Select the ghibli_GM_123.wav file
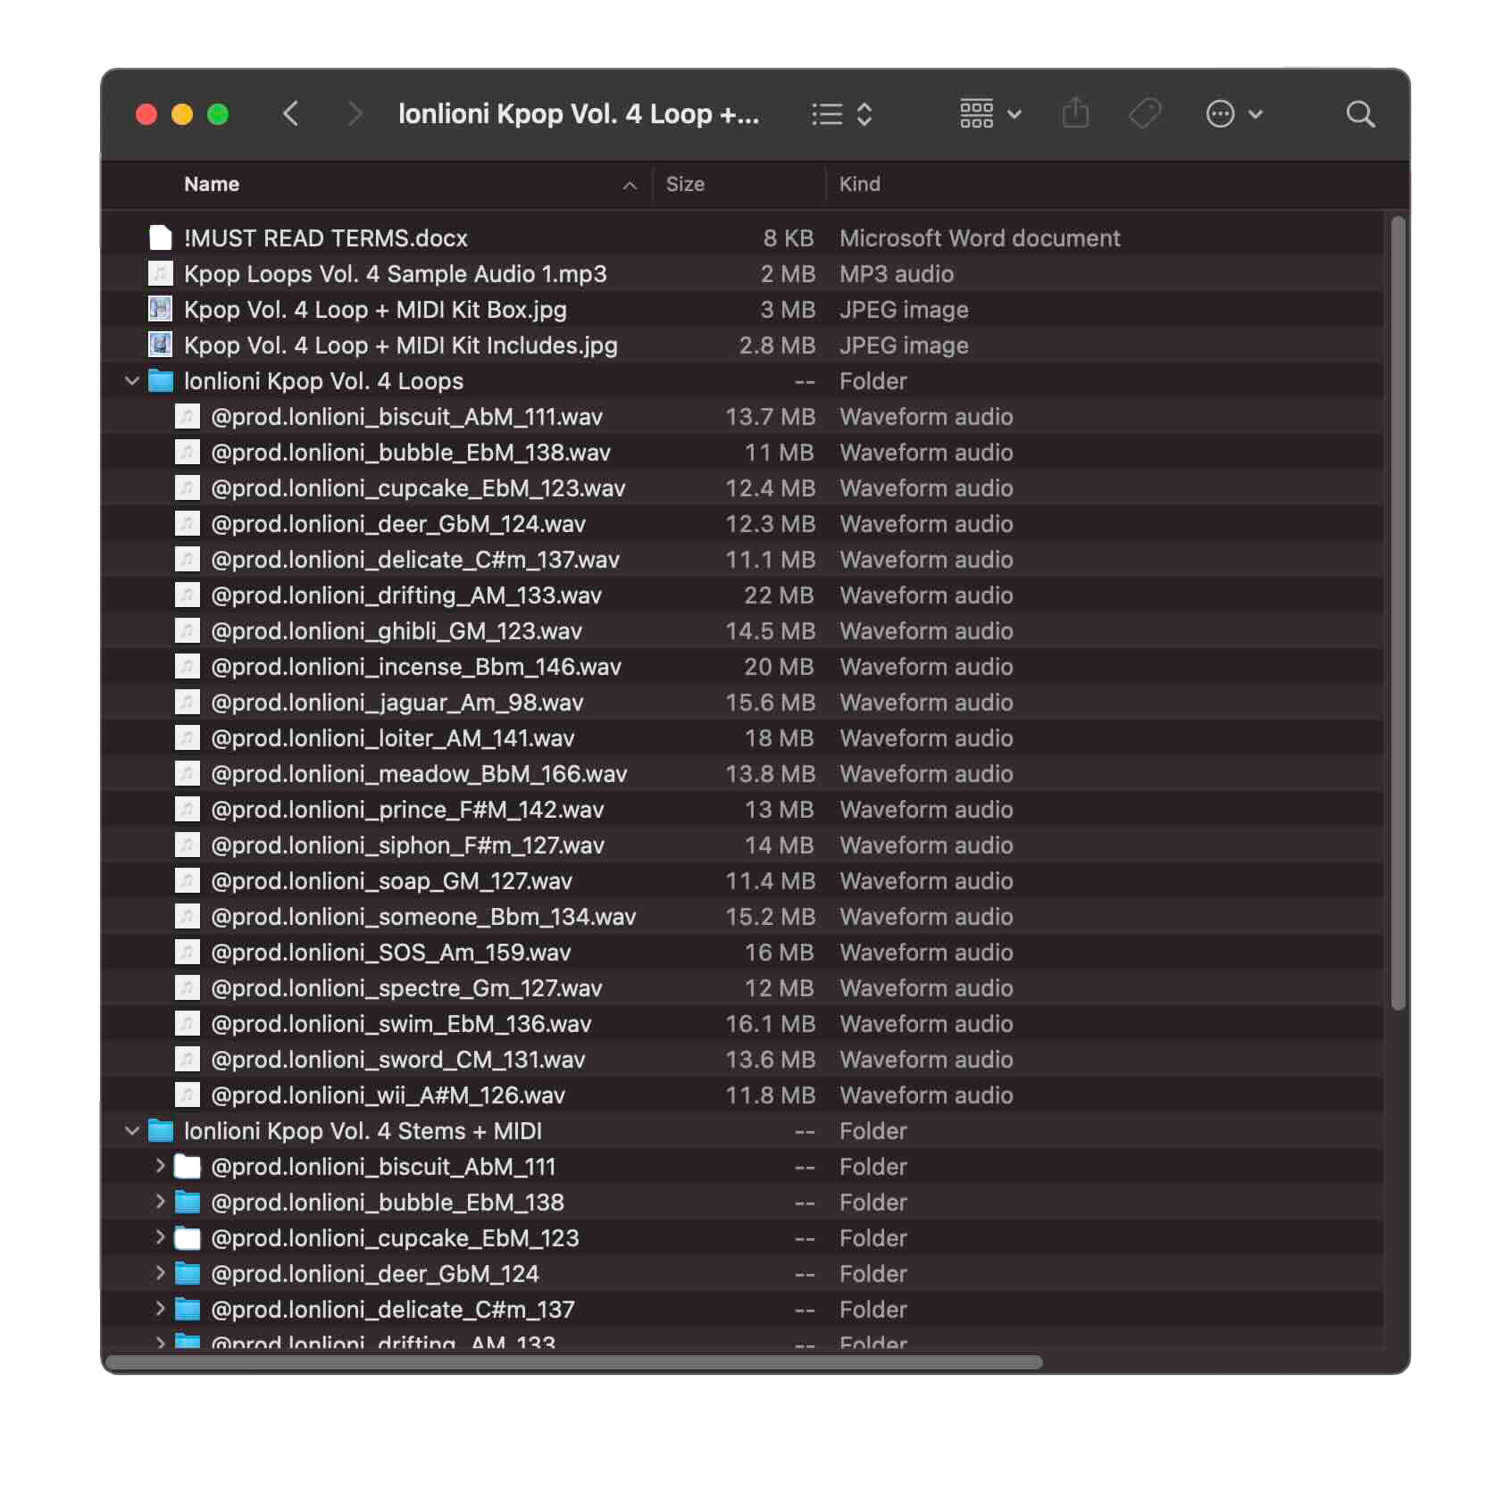This screenshot has height=1507, width=1511. (396, 631)
